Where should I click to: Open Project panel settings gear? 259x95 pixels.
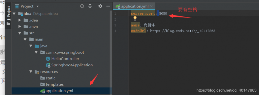point(100,6)
